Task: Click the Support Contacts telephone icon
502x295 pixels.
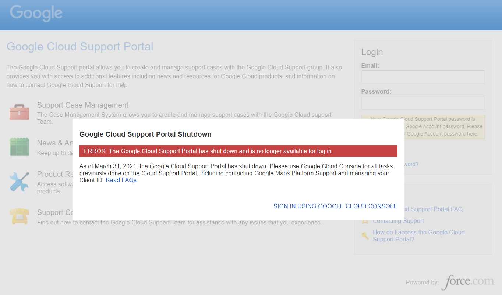Action: pyautogui.click(x=19, y=216)
